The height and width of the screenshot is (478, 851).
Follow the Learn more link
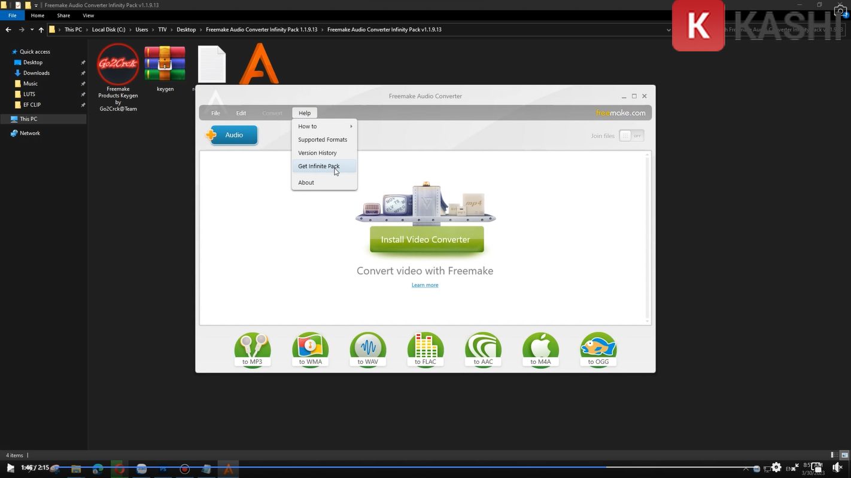click(424, 285)
